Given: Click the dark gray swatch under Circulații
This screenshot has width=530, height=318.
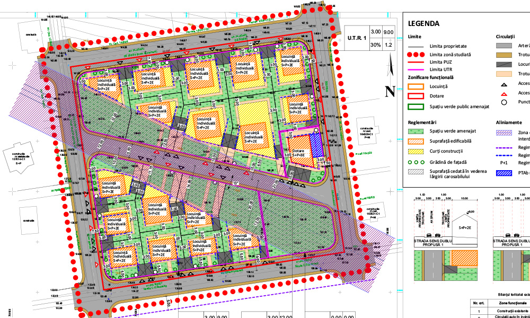Looking at the screenshot, I should [x=503, y=64].
